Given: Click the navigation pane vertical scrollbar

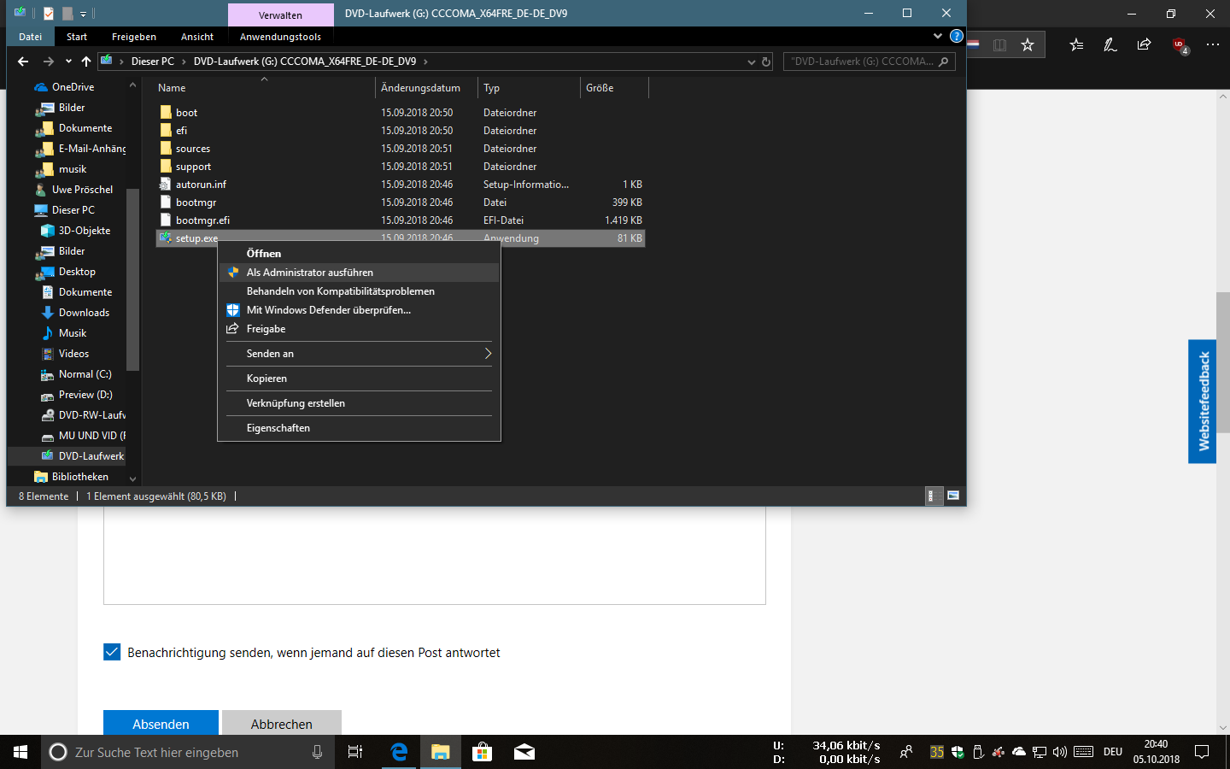Looking at the screenshot, I should pyautogui.click(x=132, y=279).
